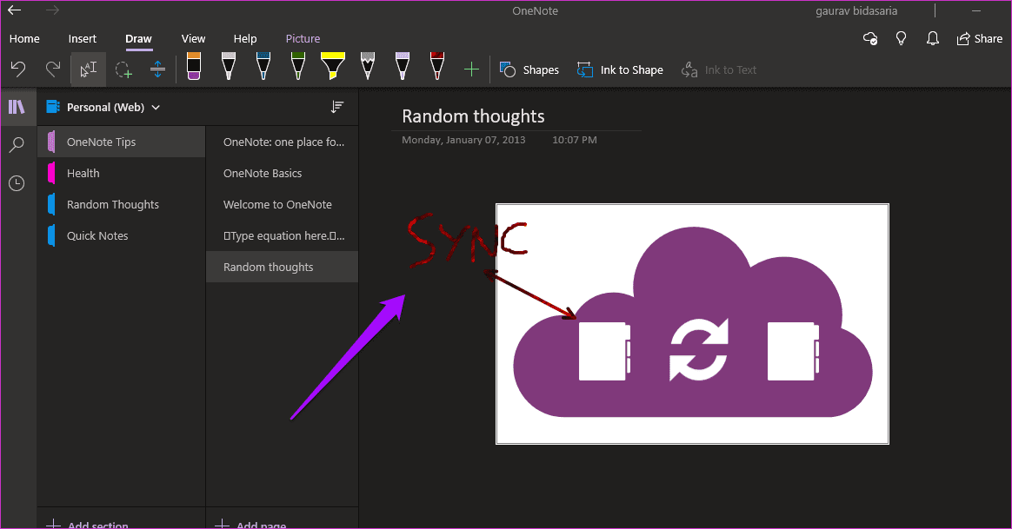Select the yellow highlighter

[332, 66]
